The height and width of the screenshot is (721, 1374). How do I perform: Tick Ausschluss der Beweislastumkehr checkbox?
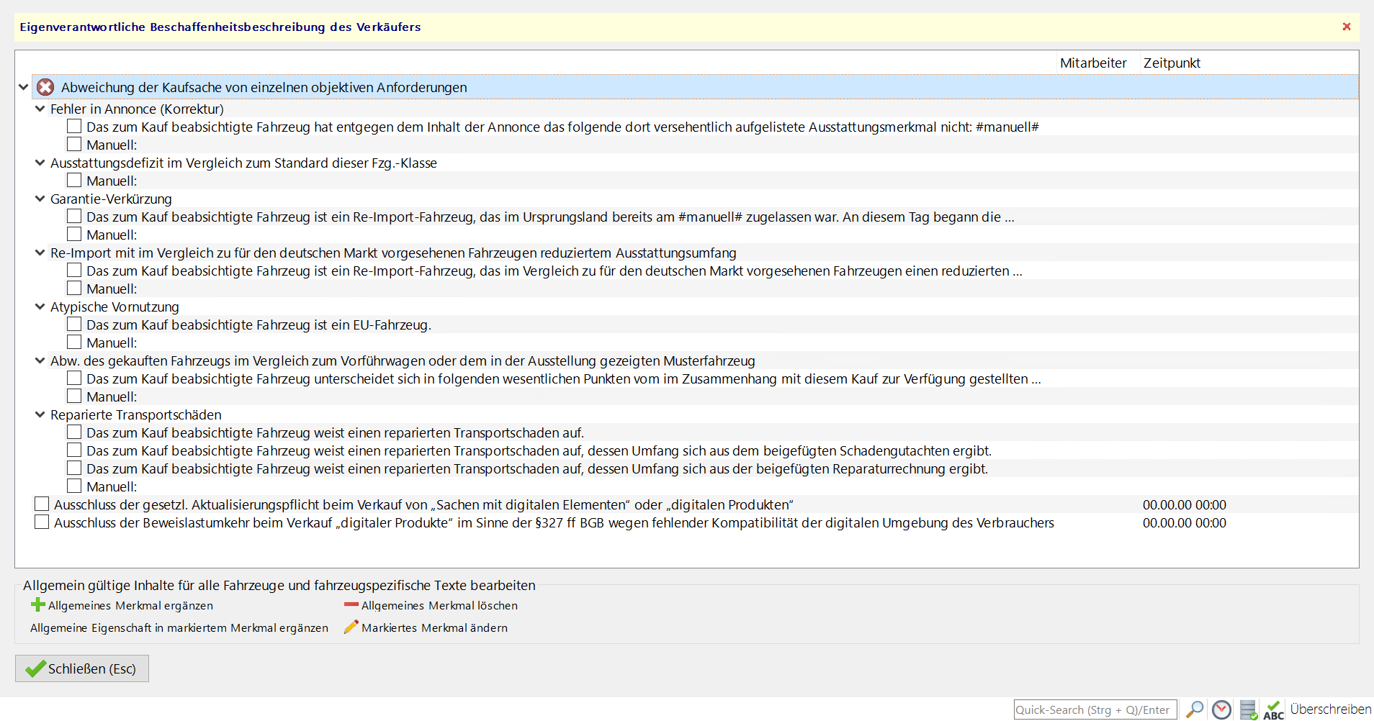[x=42, y=522]
